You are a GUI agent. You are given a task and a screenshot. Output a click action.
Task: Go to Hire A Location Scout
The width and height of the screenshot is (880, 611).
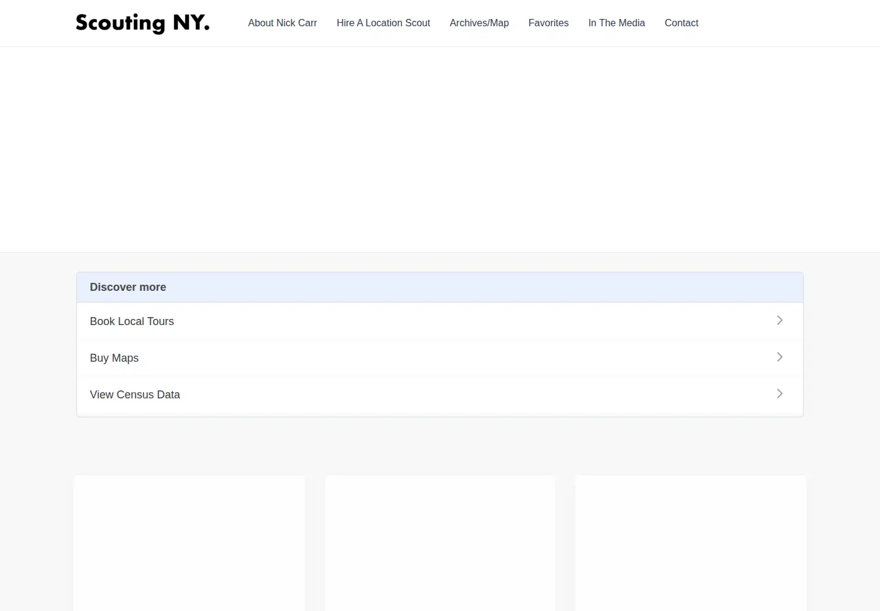383,23
